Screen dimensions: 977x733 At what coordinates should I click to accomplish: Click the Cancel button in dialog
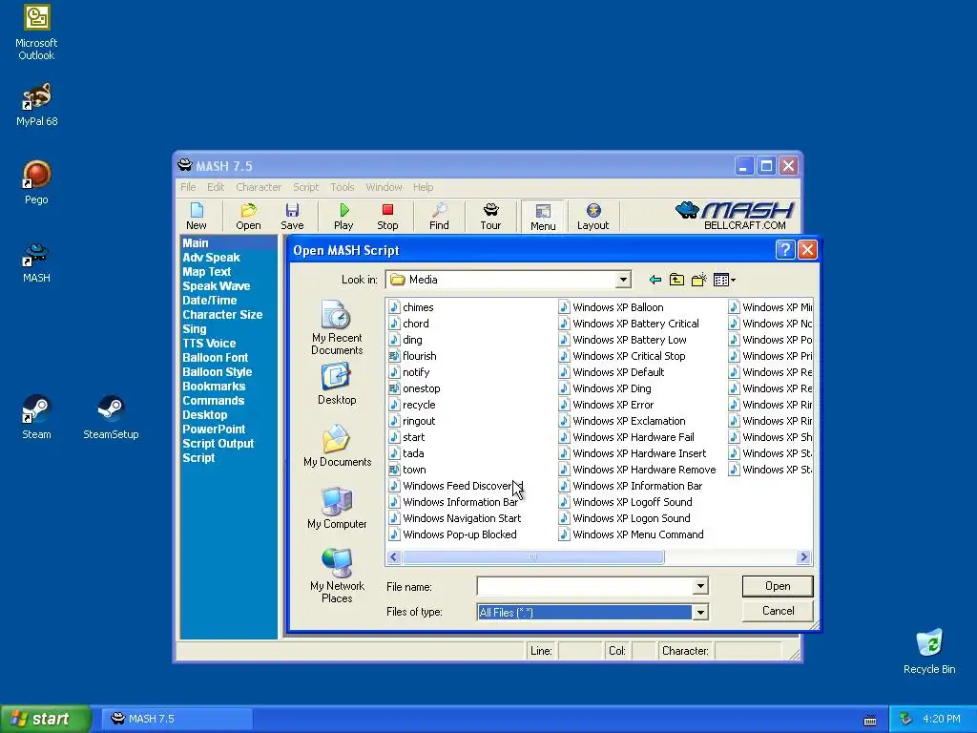[x=778, y=611]
